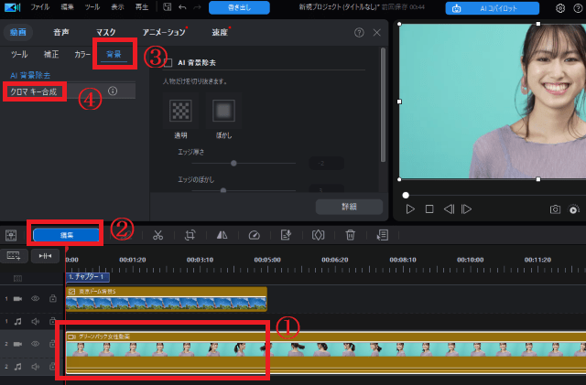Stop the preview playback
586x385 pixels.
pyautogui.click(x=429, y=209)
